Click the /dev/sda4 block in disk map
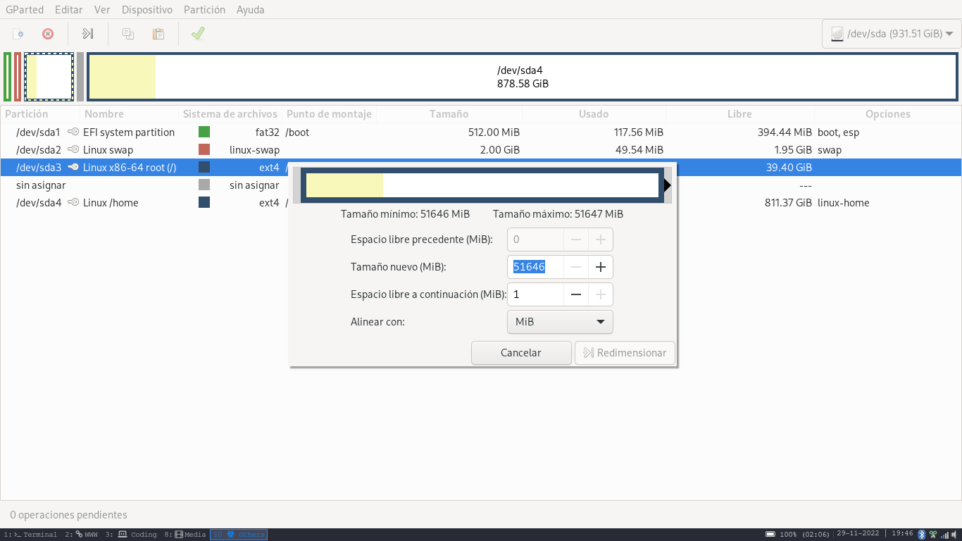Screen dimensions: 962x541 (523, 77)
